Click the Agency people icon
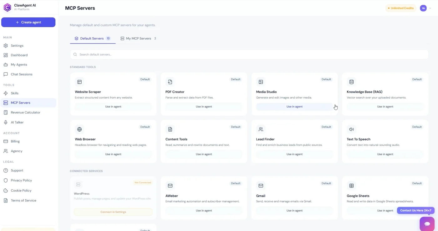 [x=6, y=151]
